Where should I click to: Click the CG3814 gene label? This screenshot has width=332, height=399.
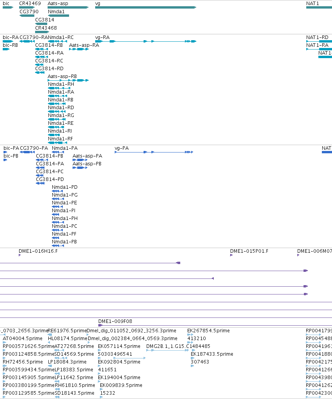pos(44,20)
